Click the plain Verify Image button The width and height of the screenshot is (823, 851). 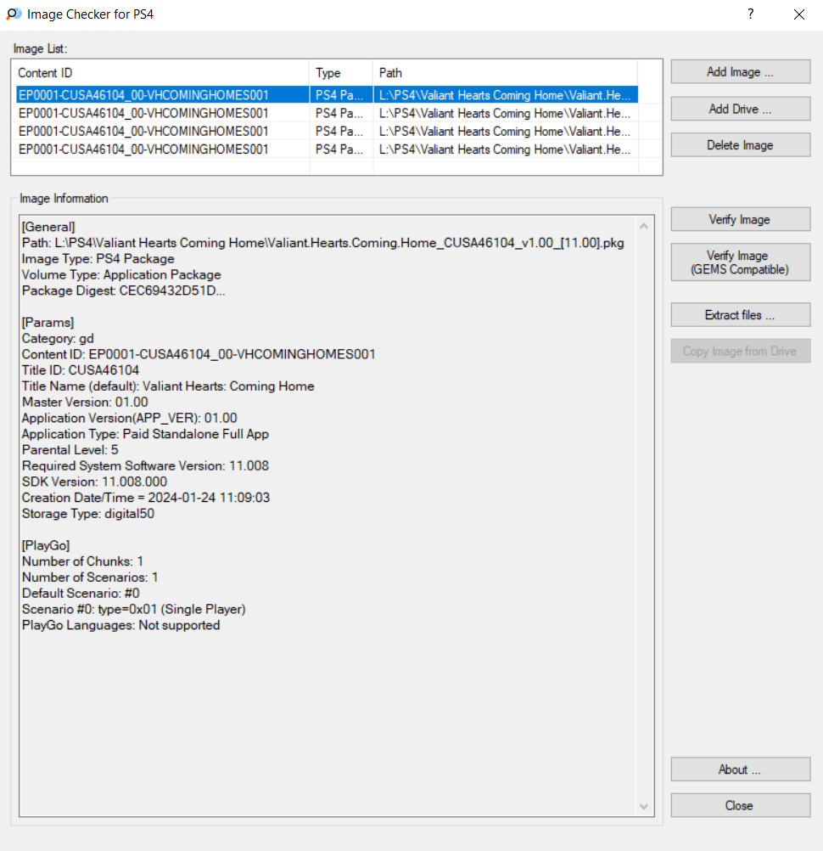point(741,219)
